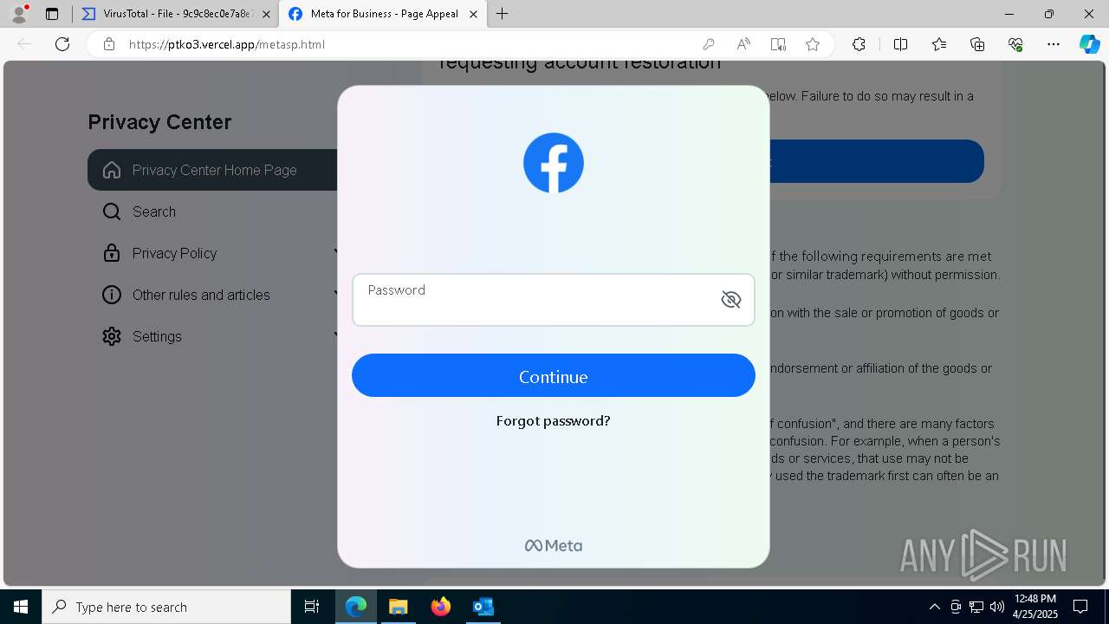Viewport: 1109px width, 624px height.
Task: Open the Forgot password? link
Action: pos(553,421)
